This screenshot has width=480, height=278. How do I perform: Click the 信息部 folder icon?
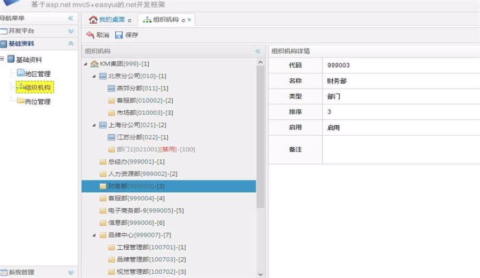coord(103,223)
